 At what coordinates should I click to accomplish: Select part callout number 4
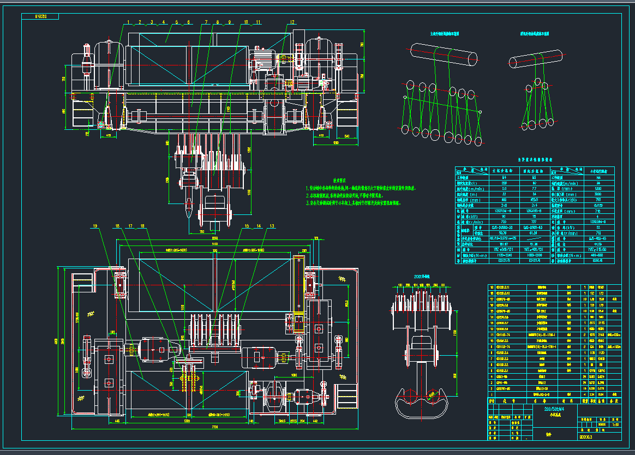coord(164,22)
